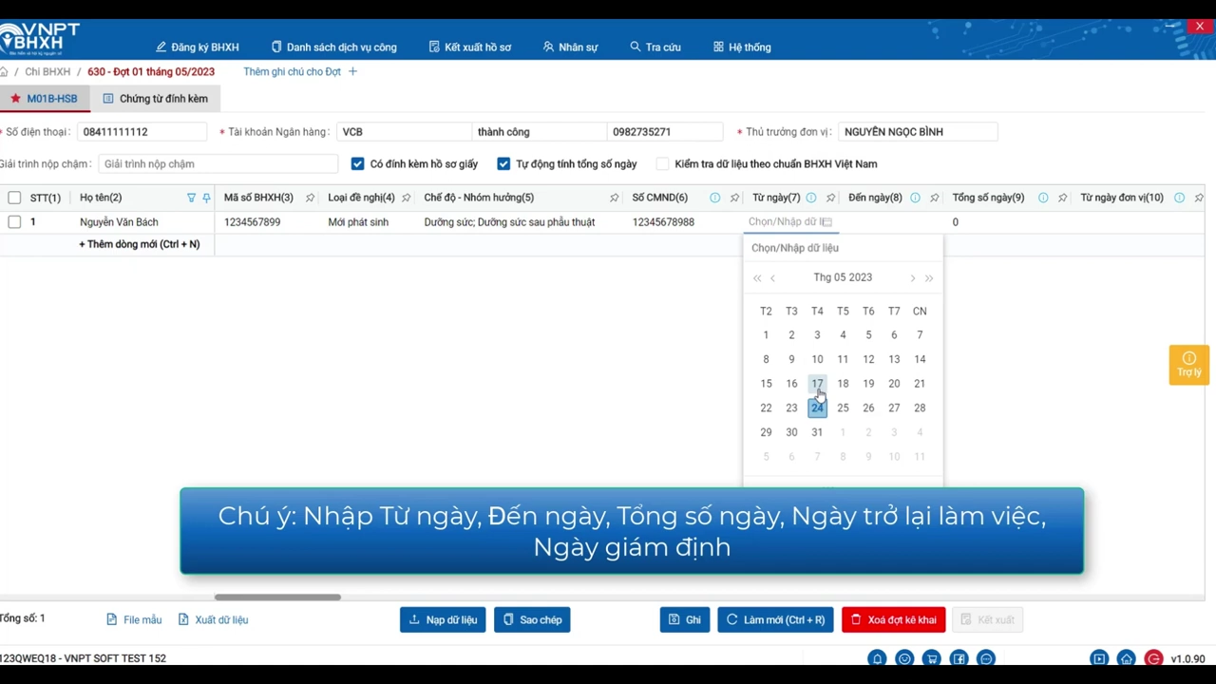Open the Trợ lý assistant widget

point(1188,364)
